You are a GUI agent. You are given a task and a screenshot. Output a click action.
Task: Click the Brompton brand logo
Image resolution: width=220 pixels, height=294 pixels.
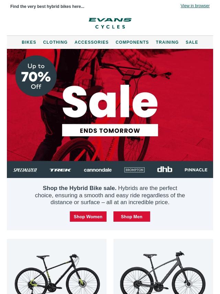pos(134,170)
